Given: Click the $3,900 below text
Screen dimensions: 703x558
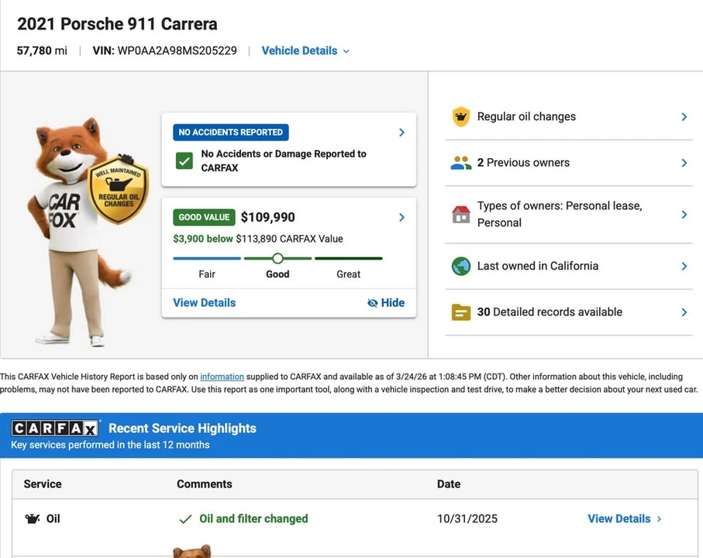Looking at the screenshot, I should coord(202,239).
